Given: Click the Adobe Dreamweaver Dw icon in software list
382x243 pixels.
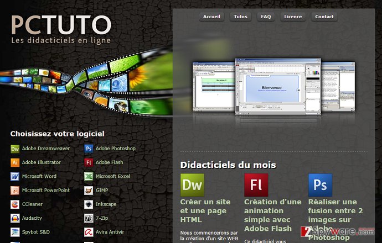Looking at the screenshot, I should (x=15, y=149).
